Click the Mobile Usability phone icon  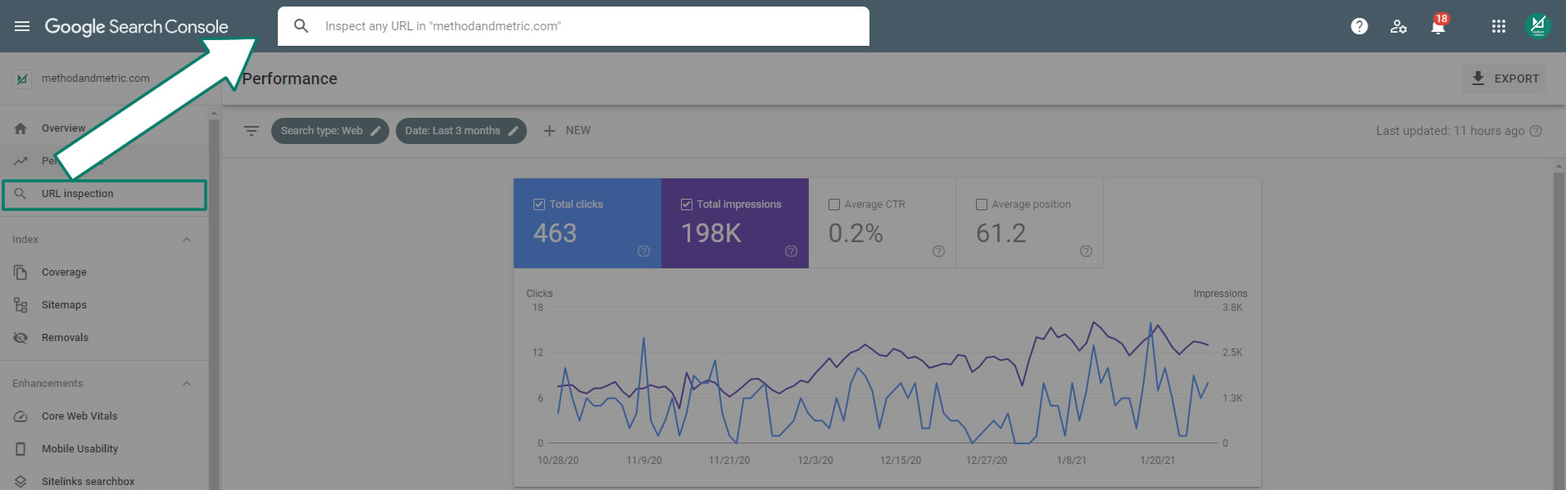(20, 449)
